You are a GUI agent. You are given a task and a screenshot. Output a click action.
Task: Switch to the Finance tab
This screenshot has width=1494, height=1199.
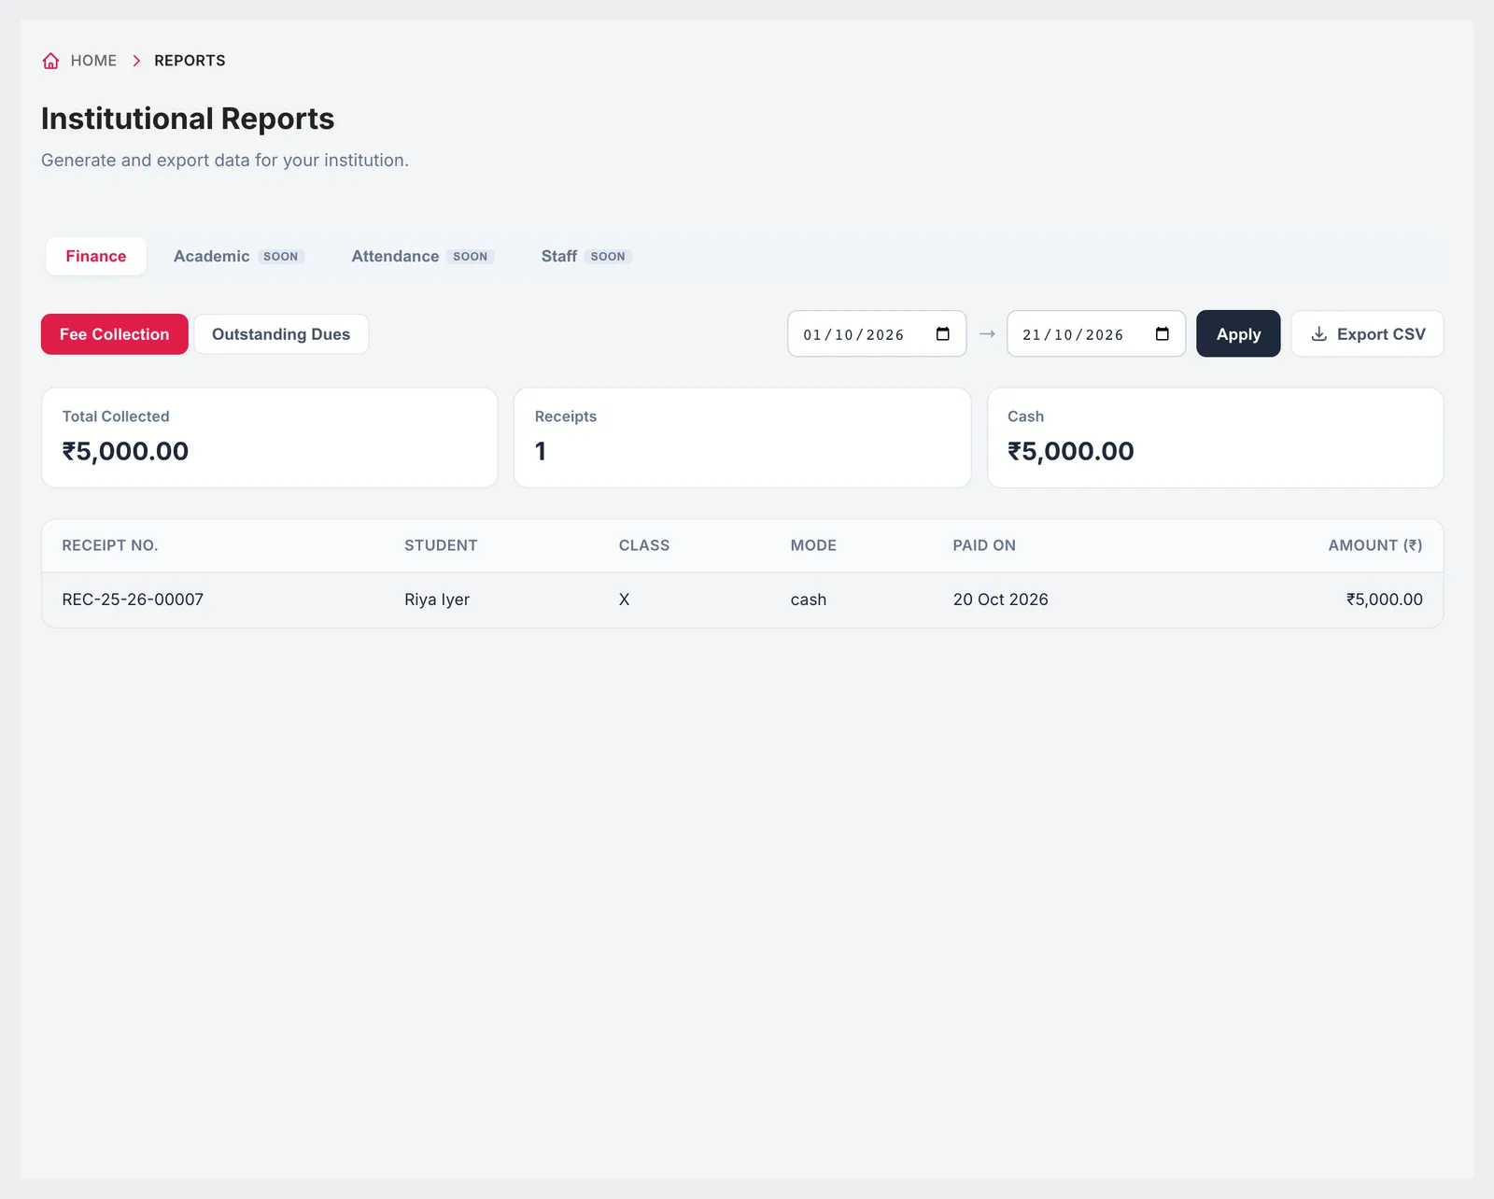tap(96, 256)
